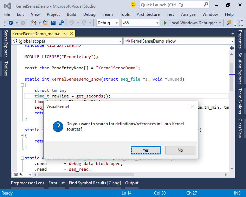Screen dimensions: 246x197
Task: Open the Team menu
Action: pos(108,14)
